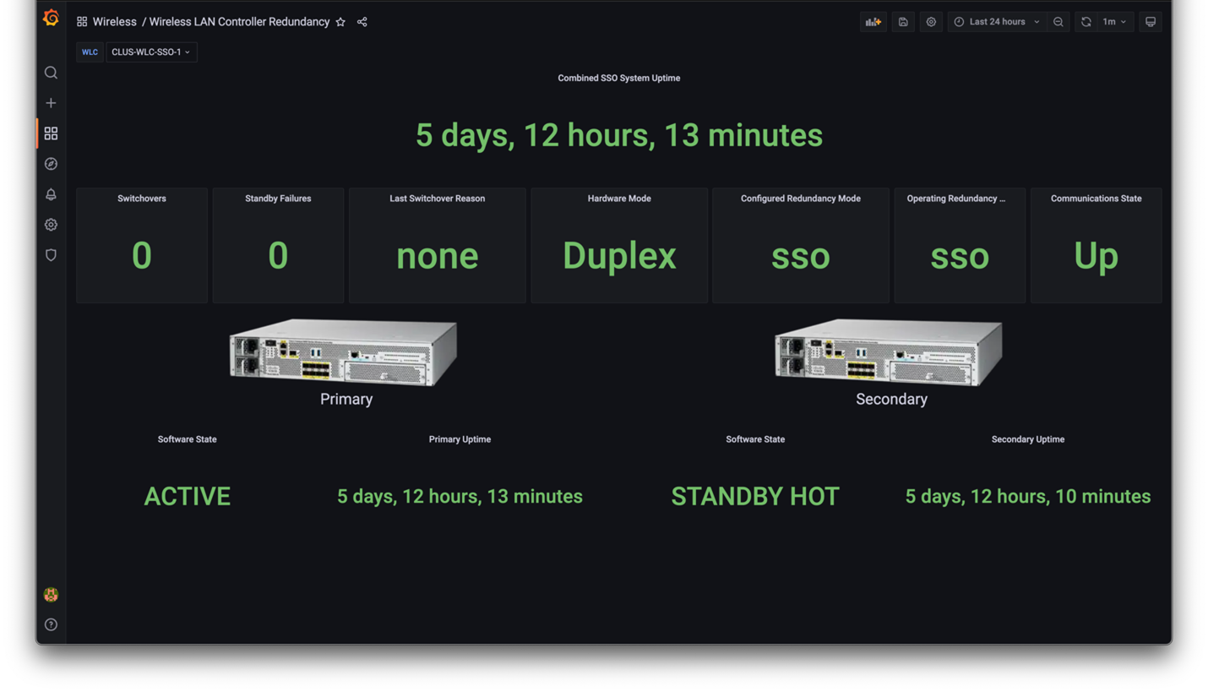Open the CLUS-WLC-SSO-1 WLC variable dropdown
Viewport: 1208px width, 692px height.
(151, 52)
